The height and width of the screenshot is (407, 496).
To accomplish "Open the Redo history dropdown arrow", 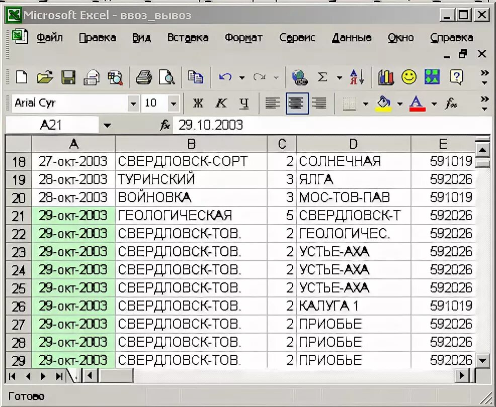I will 276,77.
